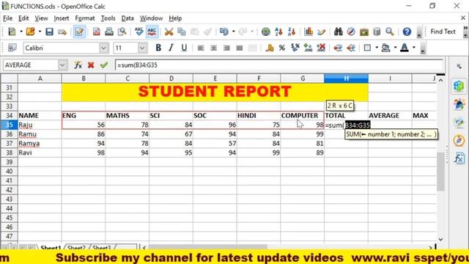
Task: Toggle AutoSpellcheck on or off
Action: point(152,32)
